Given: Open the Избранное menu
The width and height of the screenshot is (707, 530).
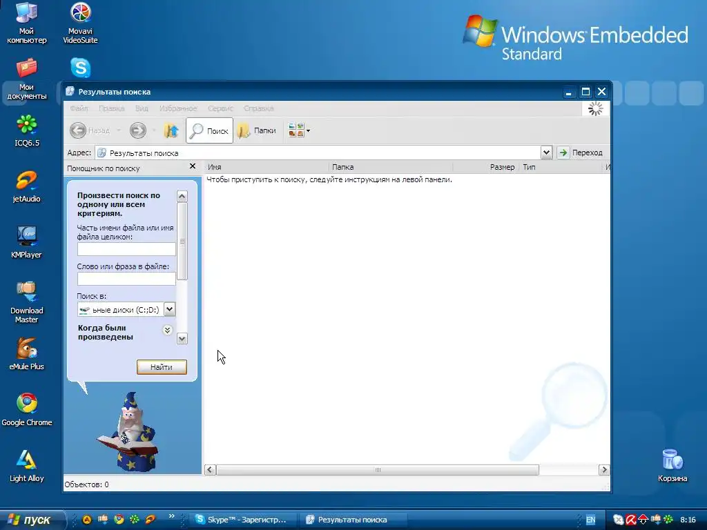Looking at the screenshot, I should [178, 108].
